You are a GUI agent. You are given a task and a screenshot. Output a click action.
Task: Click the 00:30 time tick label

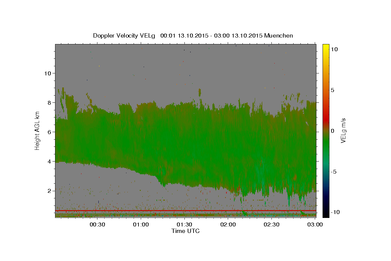[x=97, y=224]
